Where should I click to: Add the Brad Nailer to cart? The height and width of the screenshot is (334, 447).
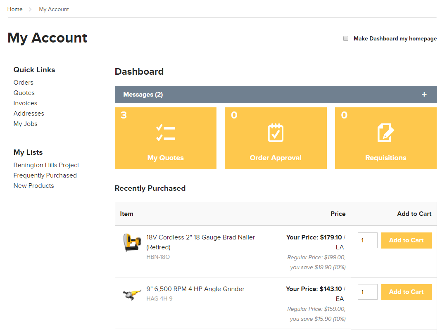coord(406,240)
